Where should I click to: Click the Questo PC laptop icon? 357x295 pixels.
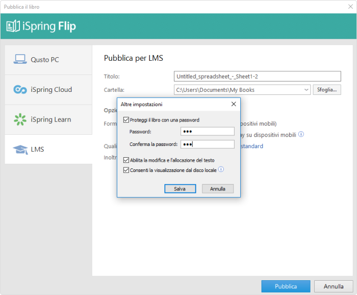tap(20, 59)
